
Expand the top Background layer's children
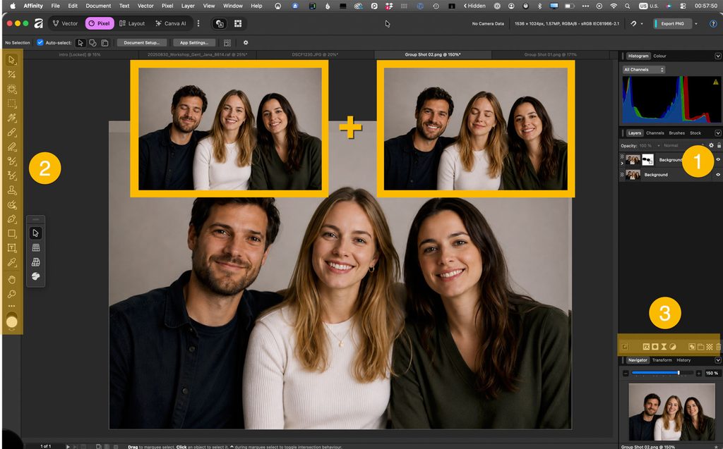click(x=622, y=163)
